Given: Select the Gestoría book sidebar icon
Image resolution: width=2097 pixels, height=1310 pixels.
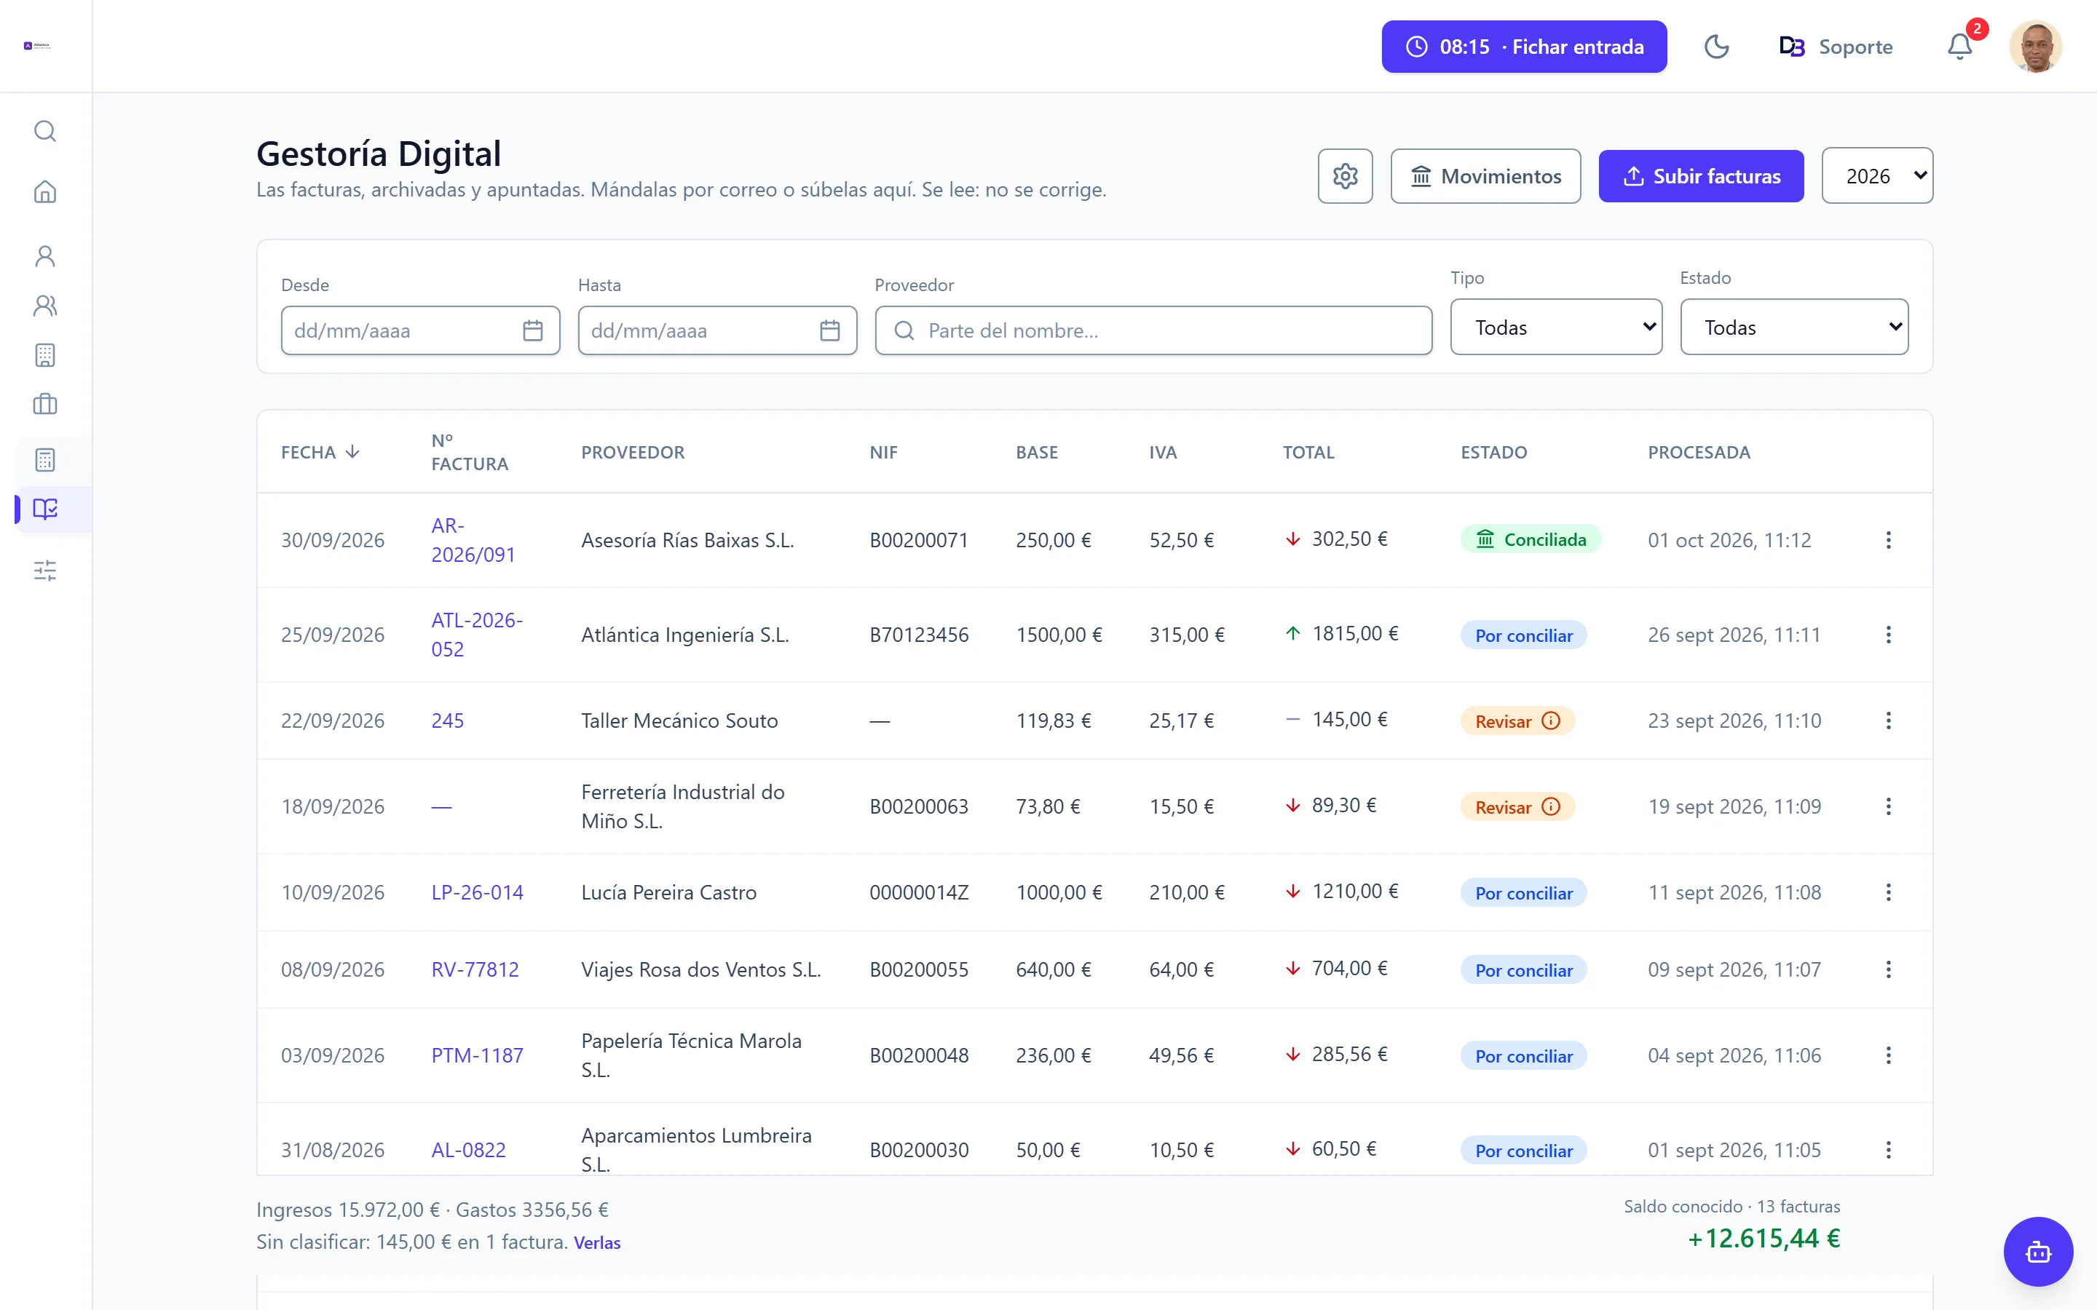Looking at the screenshot, I should (45, 509).
